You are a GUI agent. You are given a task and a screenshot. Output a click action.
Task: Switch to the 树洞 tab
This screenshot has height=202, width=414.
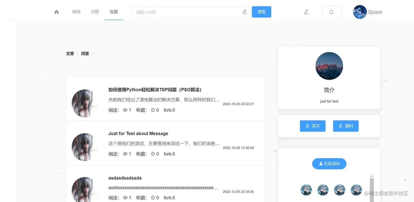coord(76,12)
